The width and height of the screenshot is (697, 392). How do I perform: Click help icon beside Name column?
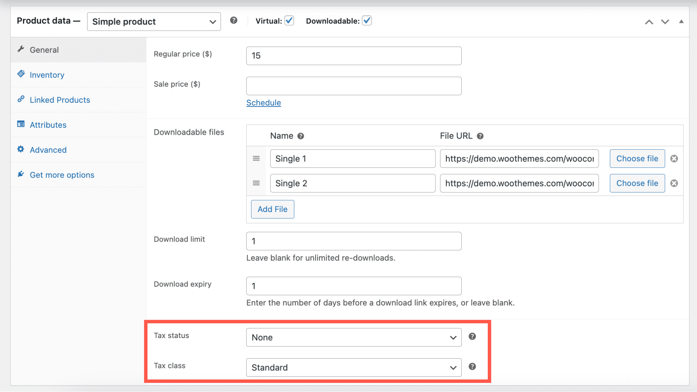301,136
